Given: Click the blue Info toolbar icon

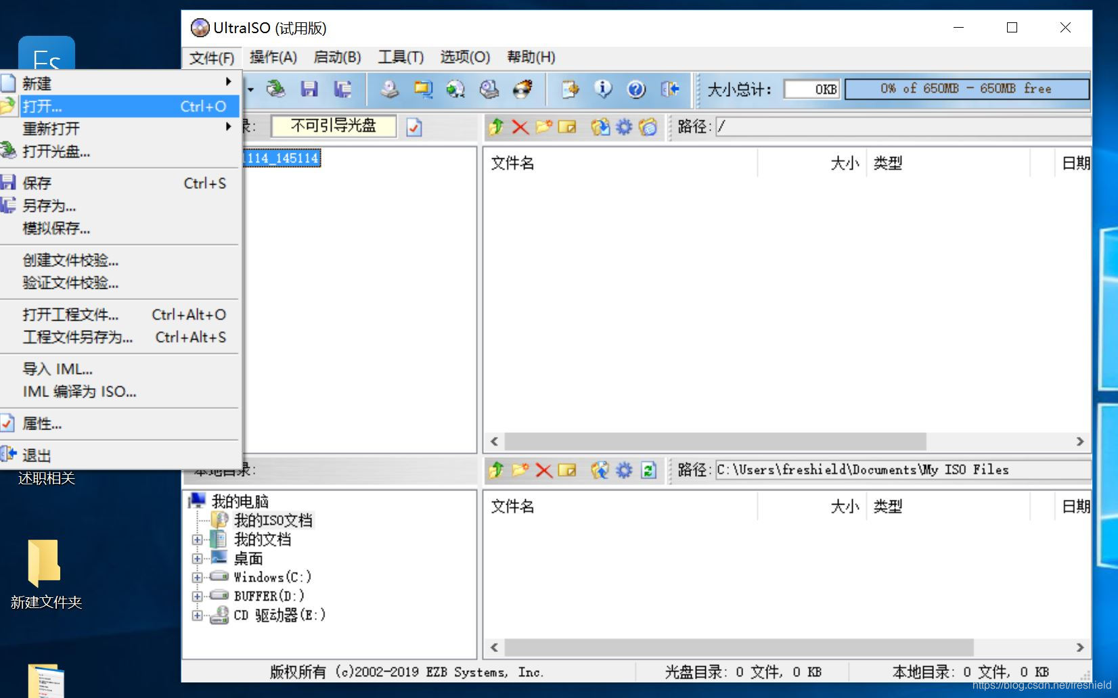Looking at the screenshot, I should (603, 89).
